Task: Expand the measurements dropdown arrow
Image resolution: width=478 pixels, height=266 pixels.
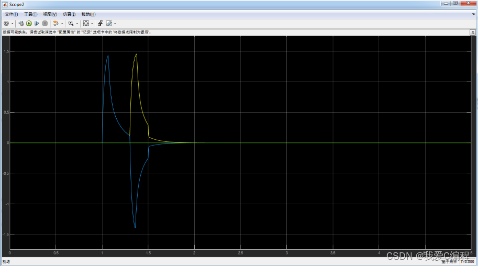Action: 115,24
